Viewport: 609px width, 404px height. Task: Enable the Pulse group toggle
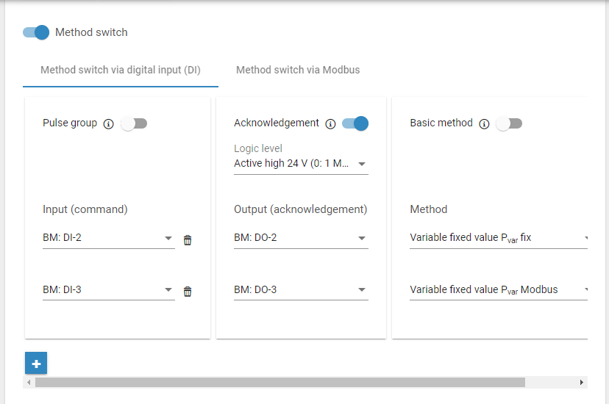pyautogui.click(x=134, y=123)
